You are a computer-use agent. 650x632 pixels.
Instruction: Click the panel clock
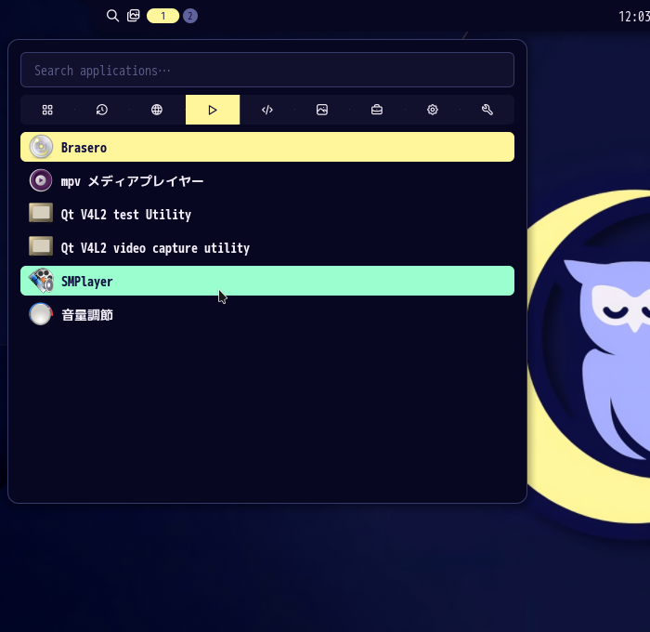(x=634, y=17)
